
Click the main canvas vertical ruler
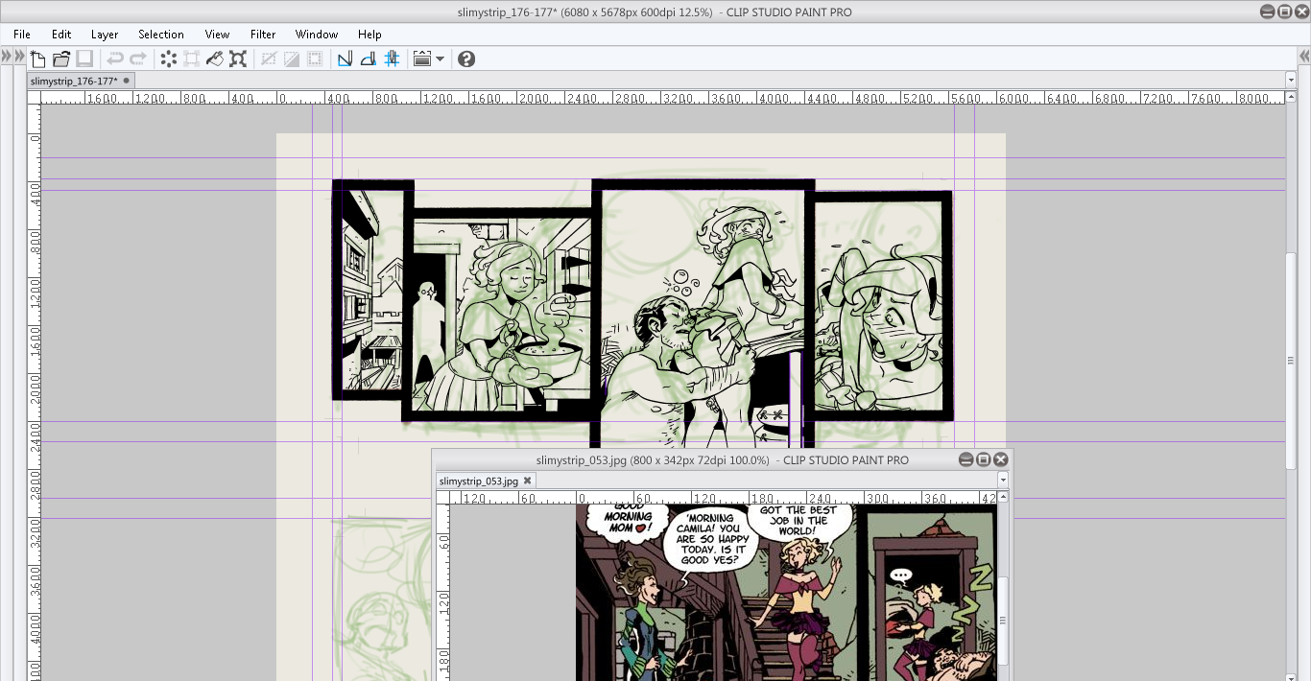pos(34,392)
